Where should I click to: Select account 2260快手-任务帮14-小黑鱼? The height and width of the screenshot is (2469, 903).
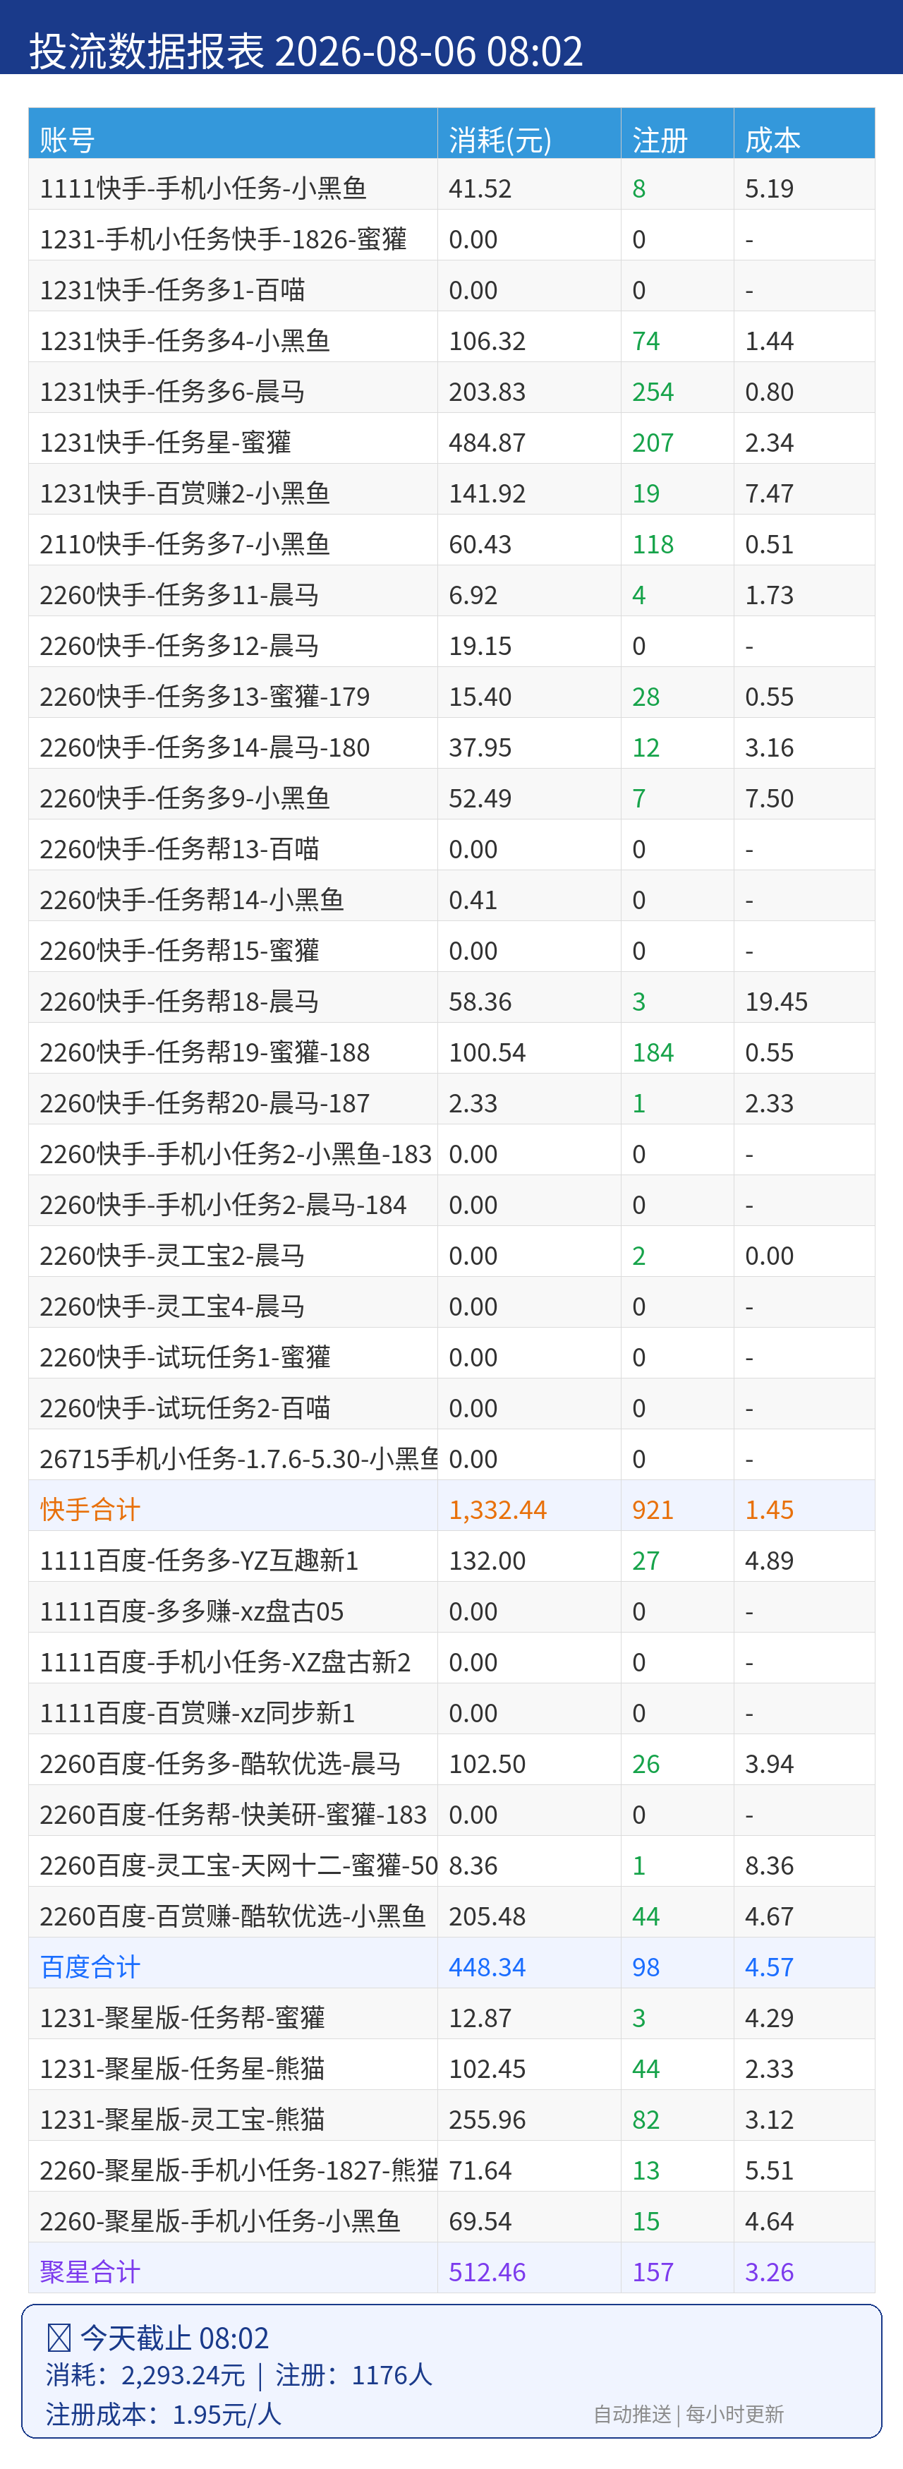coord(191,900)
